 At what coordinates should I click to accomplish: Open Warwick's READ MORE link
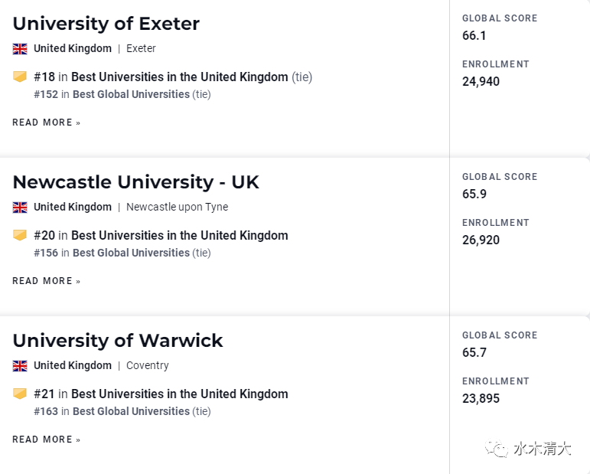[x=46, y=440]
